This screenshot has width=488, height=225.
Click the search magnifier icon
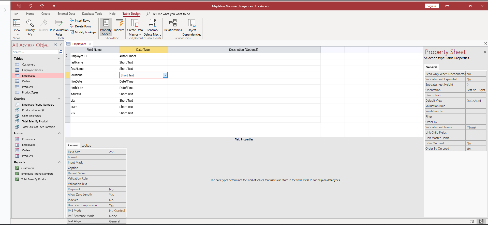(x=61, y=52)
